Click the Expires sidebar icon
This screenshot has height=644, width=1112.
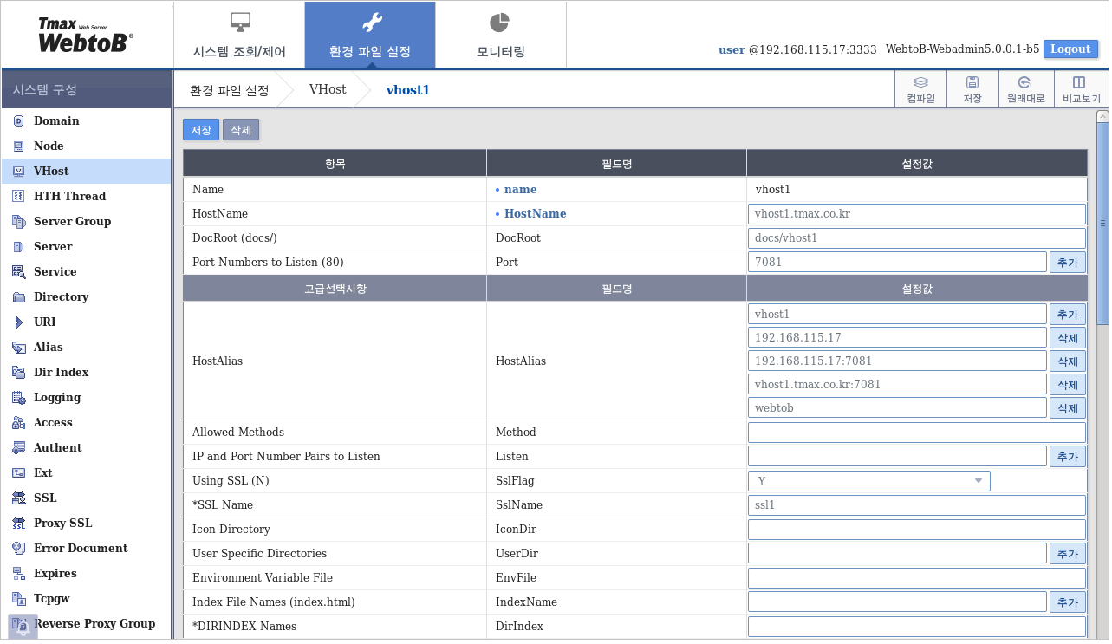click(18, 574)
